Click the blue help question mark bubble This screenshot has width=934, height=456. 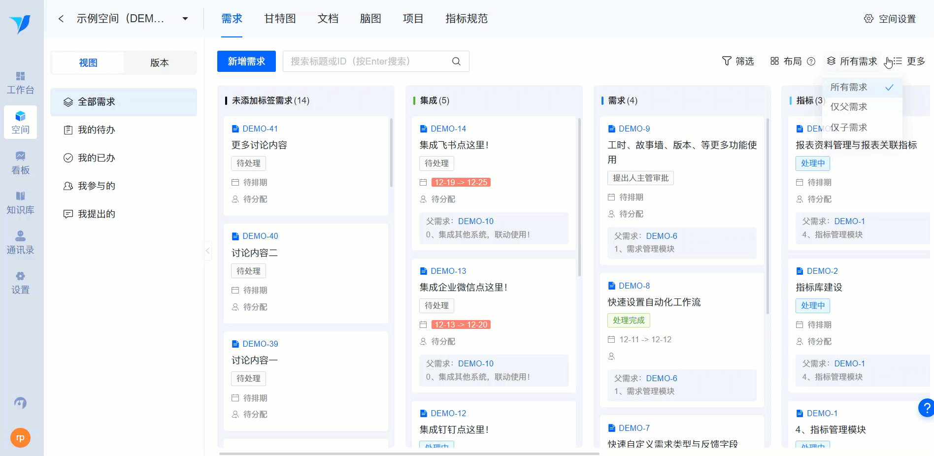[927, 408]
